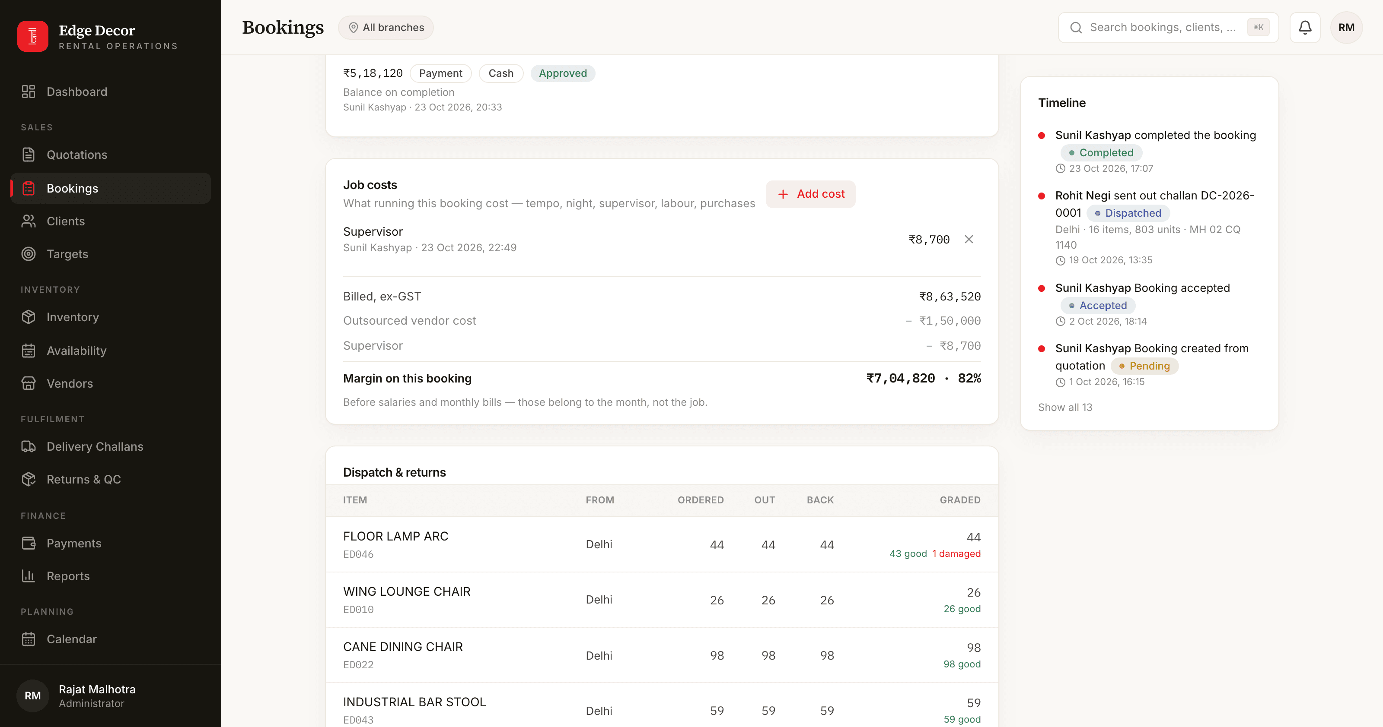The image size is (1383, 727).
Task: Click the margin value ₹7,04,820 · 82%
Action: pyautogui.click(x=924, y=379)
